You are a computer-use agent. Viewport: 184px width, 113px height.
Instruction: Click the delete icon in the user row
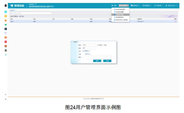pyautogui.click(x=175, y=22)
